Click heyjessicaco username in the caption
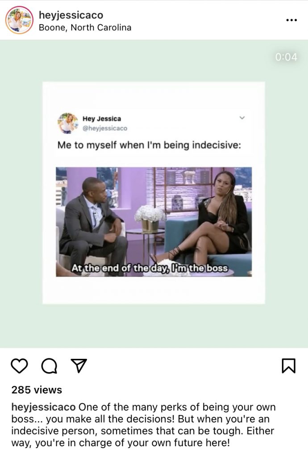Viewport: 308px width, 457px height. 43,407
